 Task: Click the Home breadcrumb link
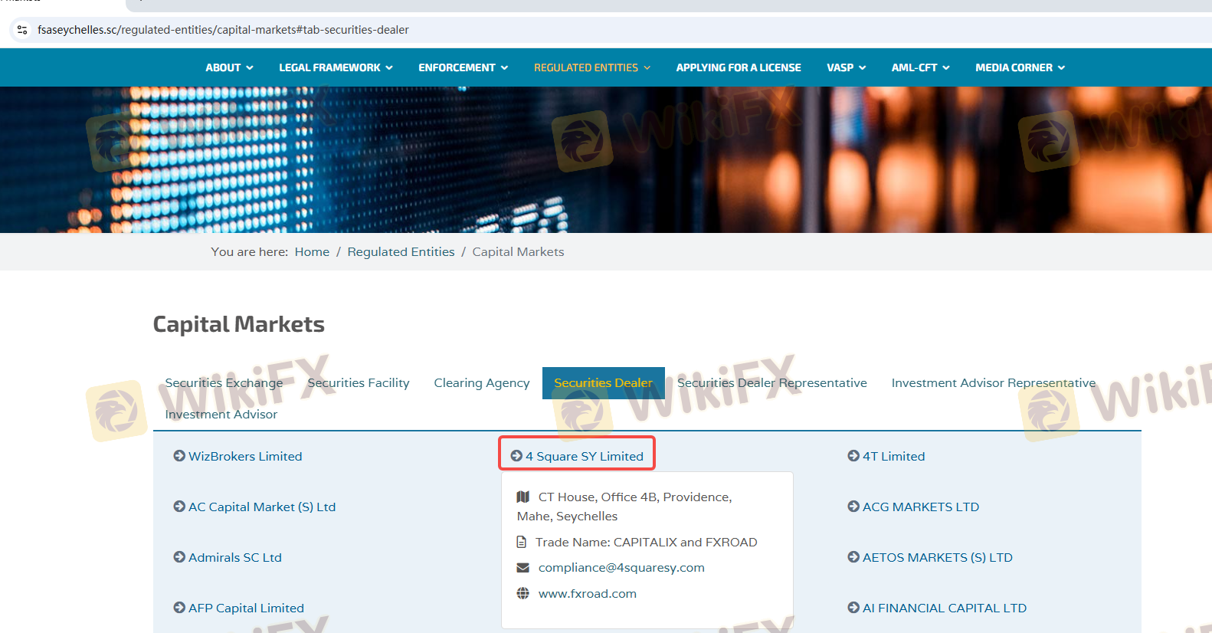(312, 252)
